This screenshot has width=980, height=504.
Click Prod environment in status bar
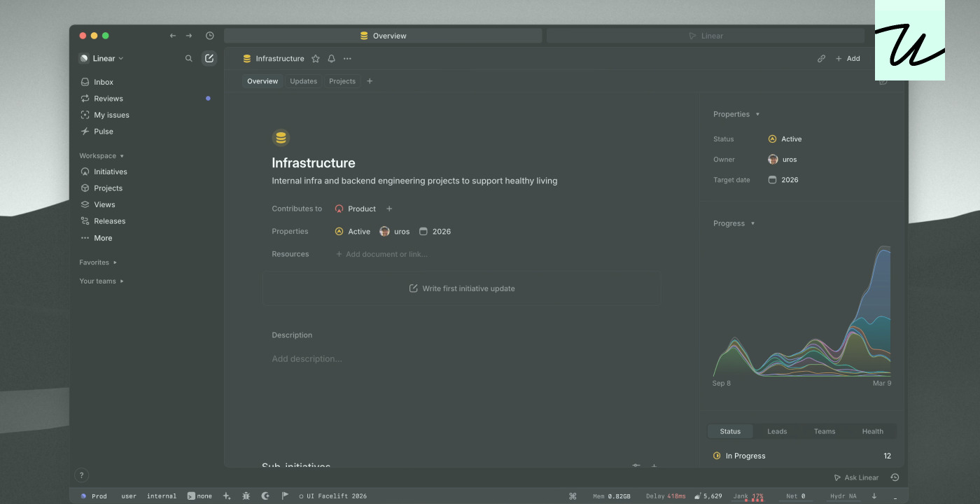click(94, 496)
